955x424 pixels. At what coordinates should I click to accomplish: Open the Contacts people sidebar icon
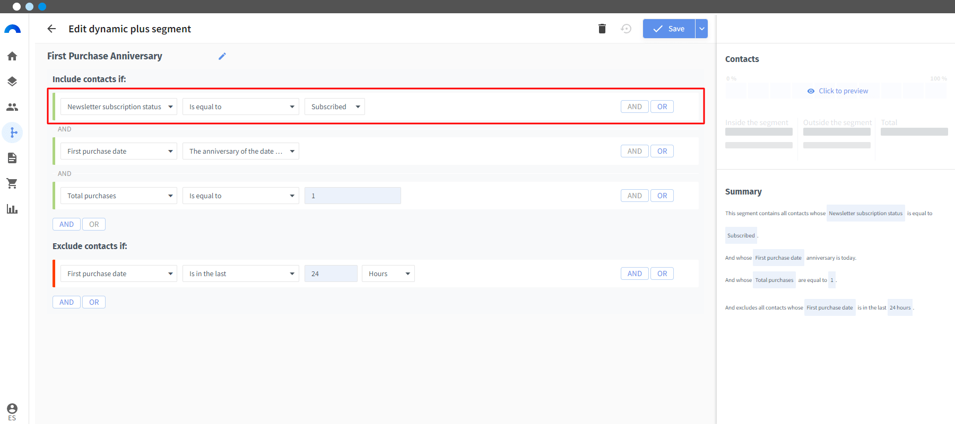pos(12,107)
